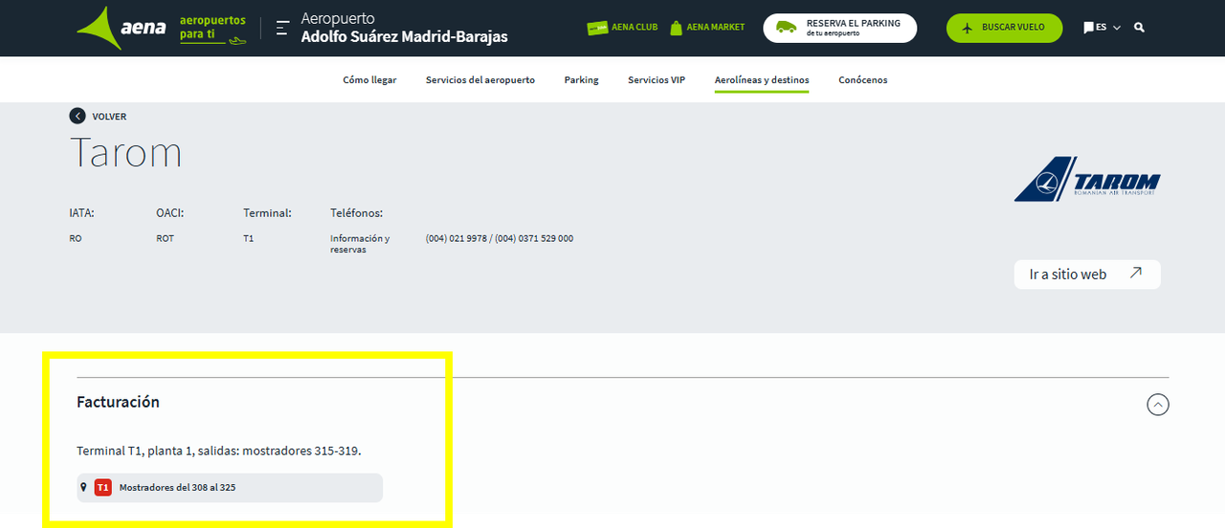Click the Tarom heading
Screen dimensions: 1225x528
125,153
